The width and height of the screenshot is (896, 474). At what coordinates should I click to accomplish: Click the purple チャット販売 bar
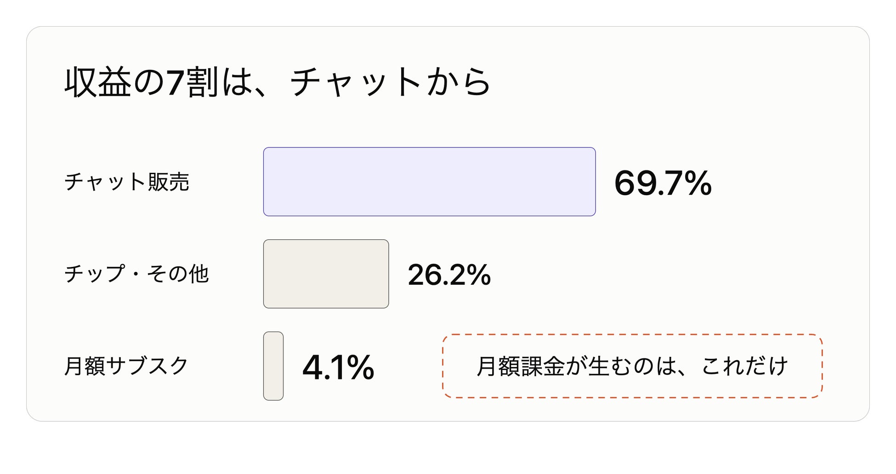coord(429,182)
